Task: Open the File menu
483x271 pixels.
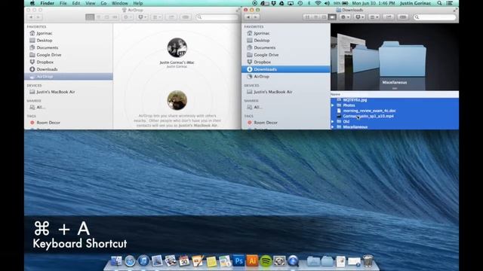Action: coord(63,3)
